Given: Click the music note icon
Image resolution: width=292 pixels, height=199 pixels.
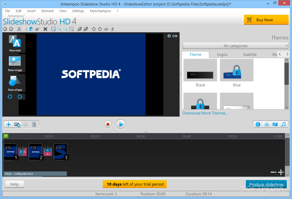Looking at the screenshot, I should [283, 124].
